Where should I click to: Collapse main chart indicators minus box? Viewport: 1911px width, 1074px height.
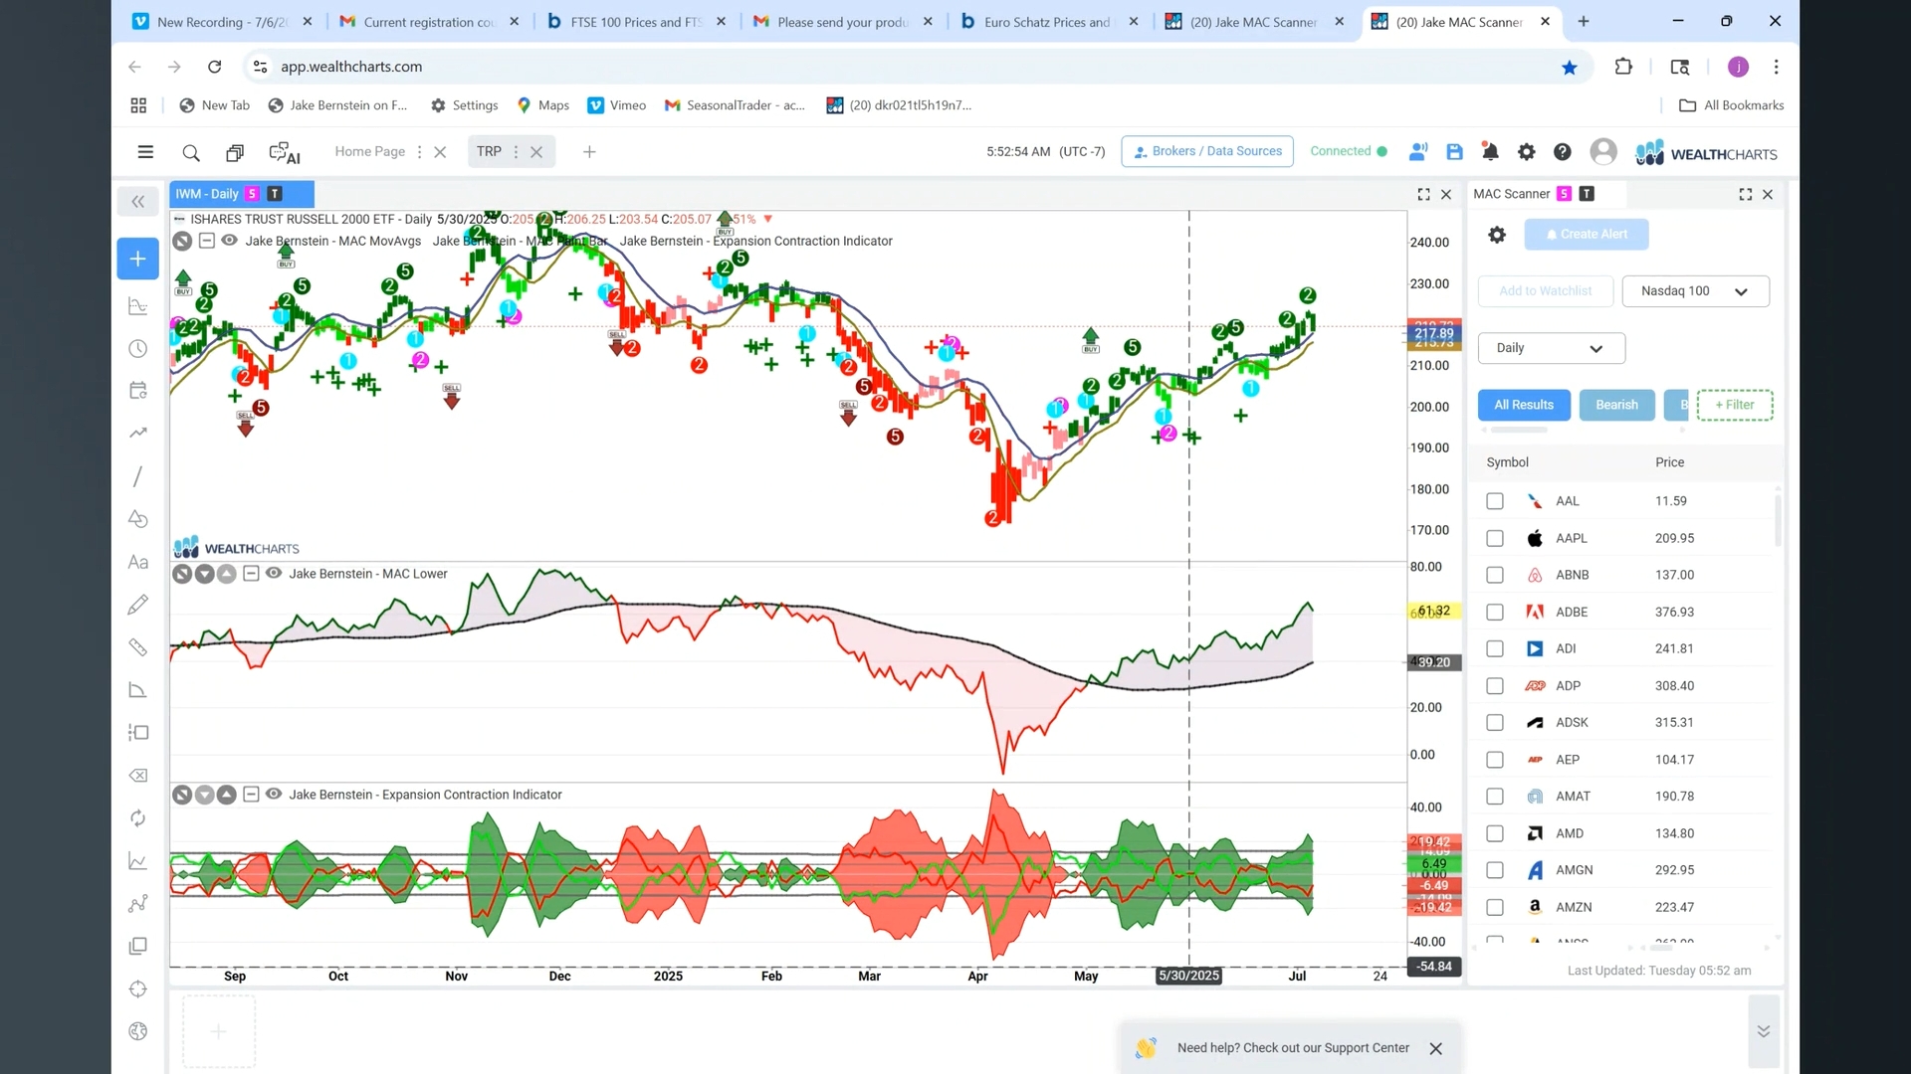[206, 241]
